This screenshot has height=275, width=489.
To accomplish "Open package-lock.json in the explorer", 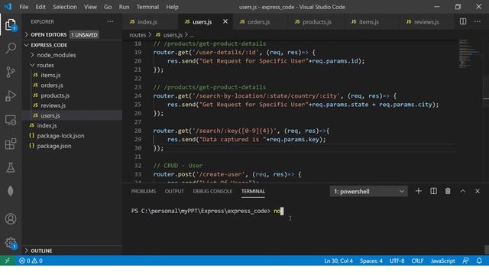I will pyautogui.click(x=60, y=136).
